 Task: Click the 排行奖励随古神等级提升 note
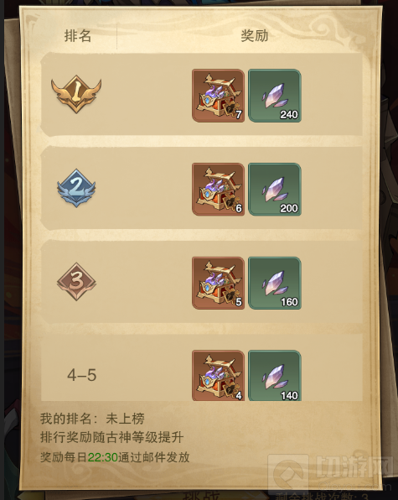click(111, 437)
